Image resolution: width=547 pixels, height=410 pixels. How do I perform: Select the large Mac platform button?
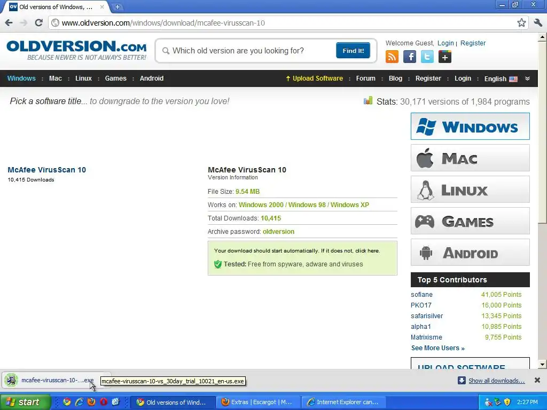coord(470,158)
